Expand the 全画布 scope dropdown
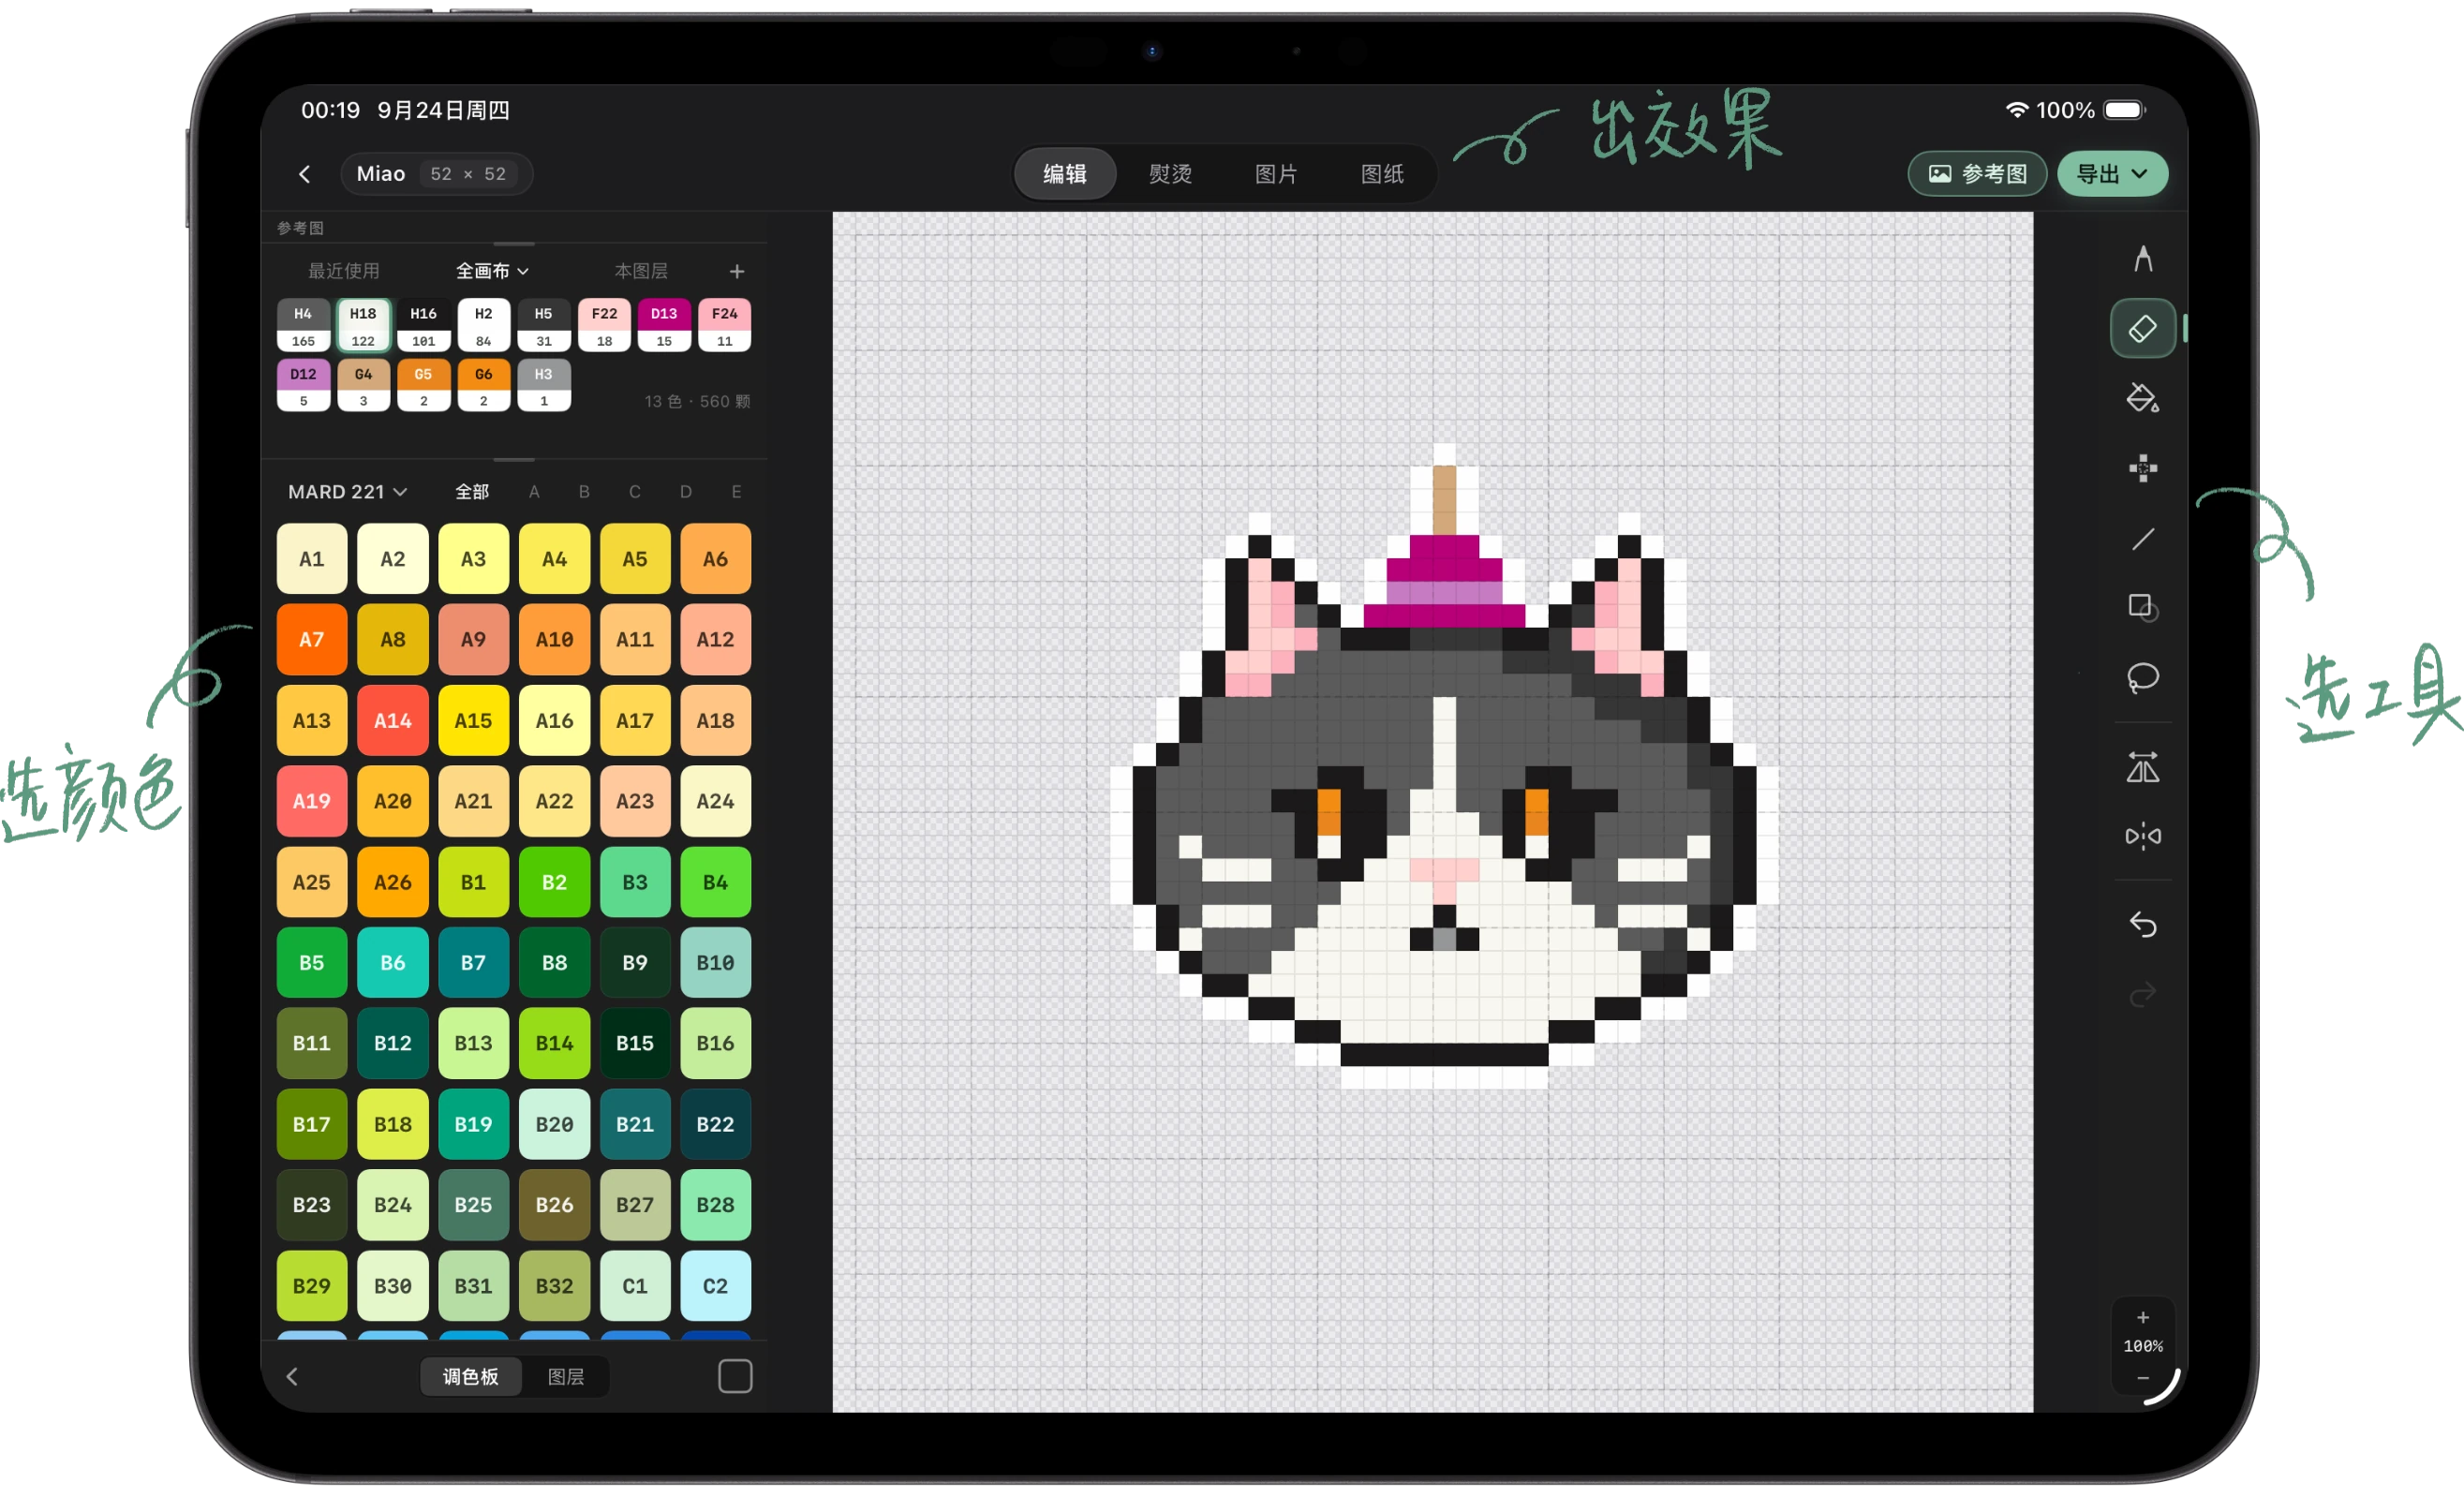This screenshot has width=2464, height=1497. 492,271
